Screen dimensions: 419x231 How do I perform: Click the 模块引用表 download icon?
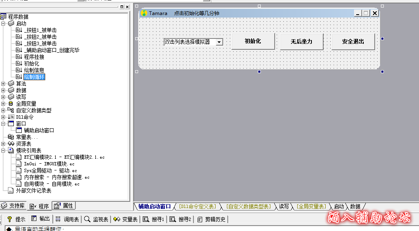coord(11,150)
